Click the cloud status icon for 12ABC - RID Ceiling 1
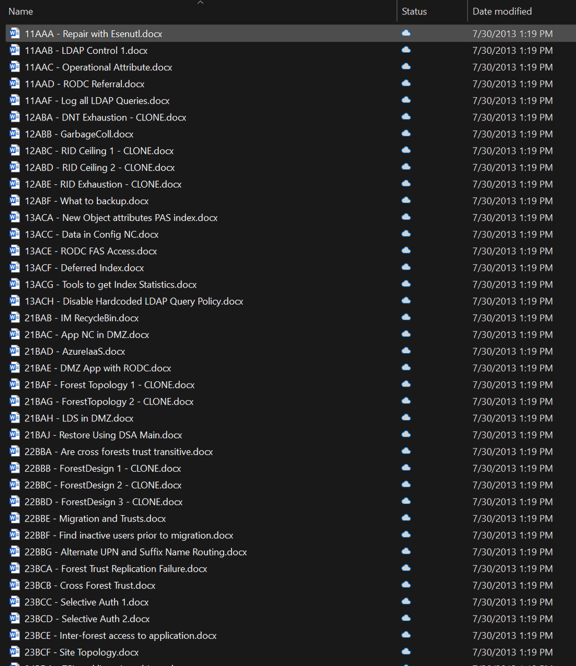The image size is (576, 666). pyautogui.click(x=406, y=150)
